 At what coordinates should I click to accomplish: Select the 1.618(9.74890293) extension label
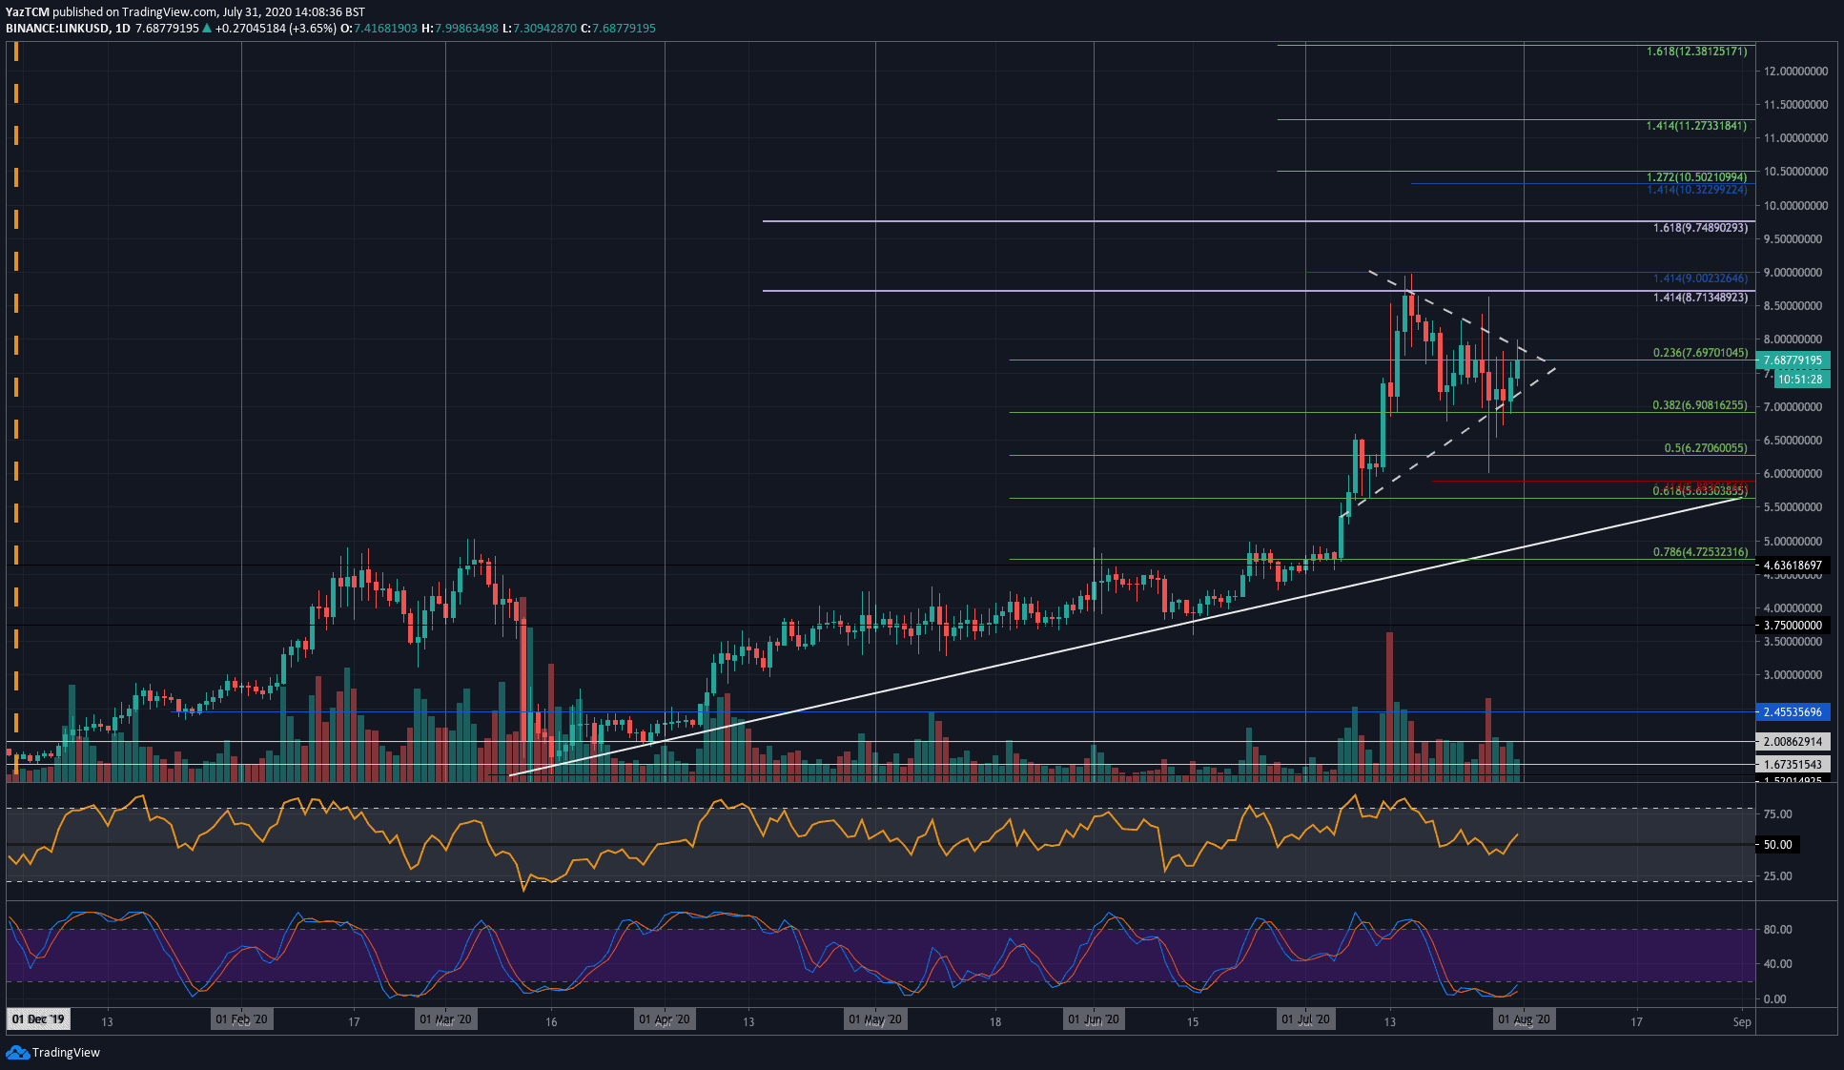coord(1700,229)
